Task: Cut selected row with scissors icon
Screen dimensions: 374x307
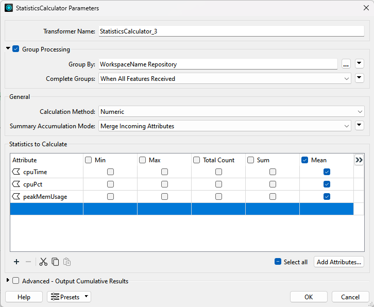Action: (x=43, y=262)
